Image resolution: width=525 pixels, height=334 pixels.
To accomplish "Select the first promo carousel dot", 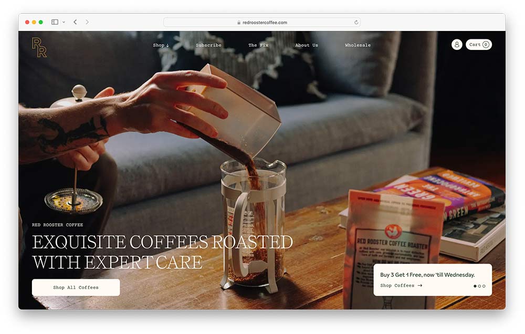I will [475, 286].
